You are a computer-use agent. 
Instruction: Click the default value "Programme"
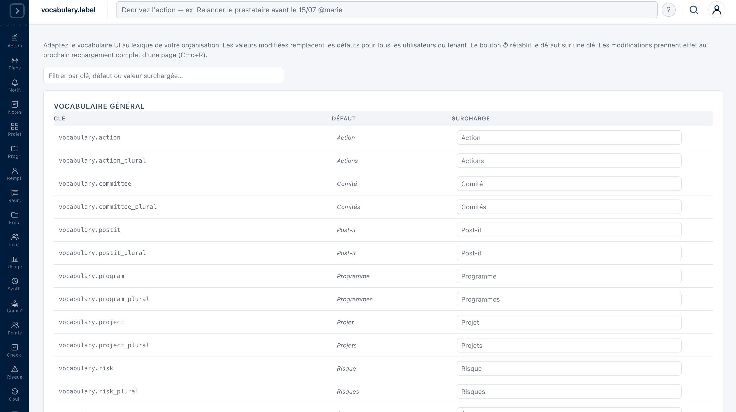[353, 277]
